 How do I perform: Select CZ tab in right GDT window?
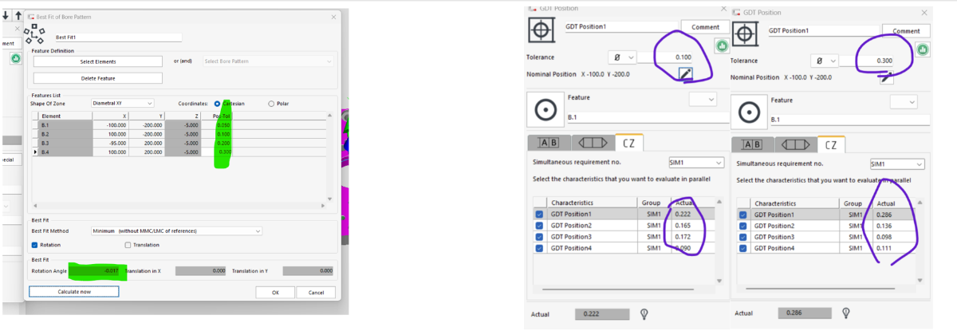[x=831, y=145]
